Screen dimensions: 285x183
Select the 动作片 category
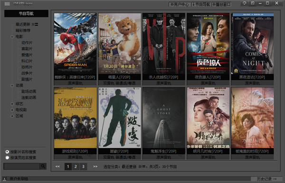(27, 43)
